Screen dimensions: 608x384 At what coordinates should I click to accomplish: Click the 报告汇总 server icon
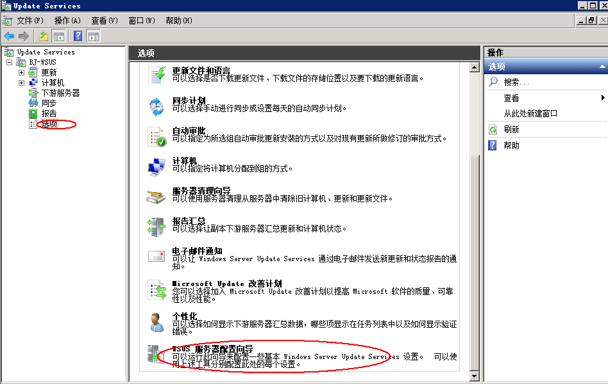point(156,227)
